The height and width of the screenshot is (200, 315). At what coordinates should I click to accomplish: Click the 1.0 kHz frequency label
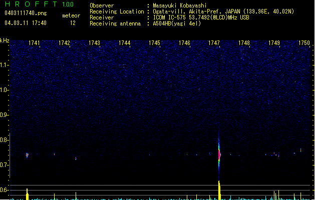point(5,90)
